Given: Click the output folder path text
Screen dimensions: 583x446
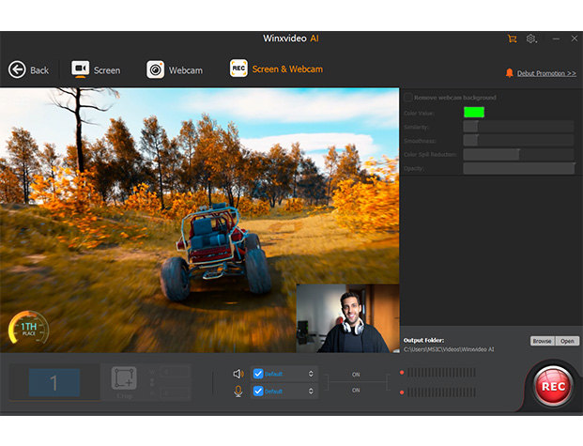Looking at the screenshot, I should tap(449, 349).
